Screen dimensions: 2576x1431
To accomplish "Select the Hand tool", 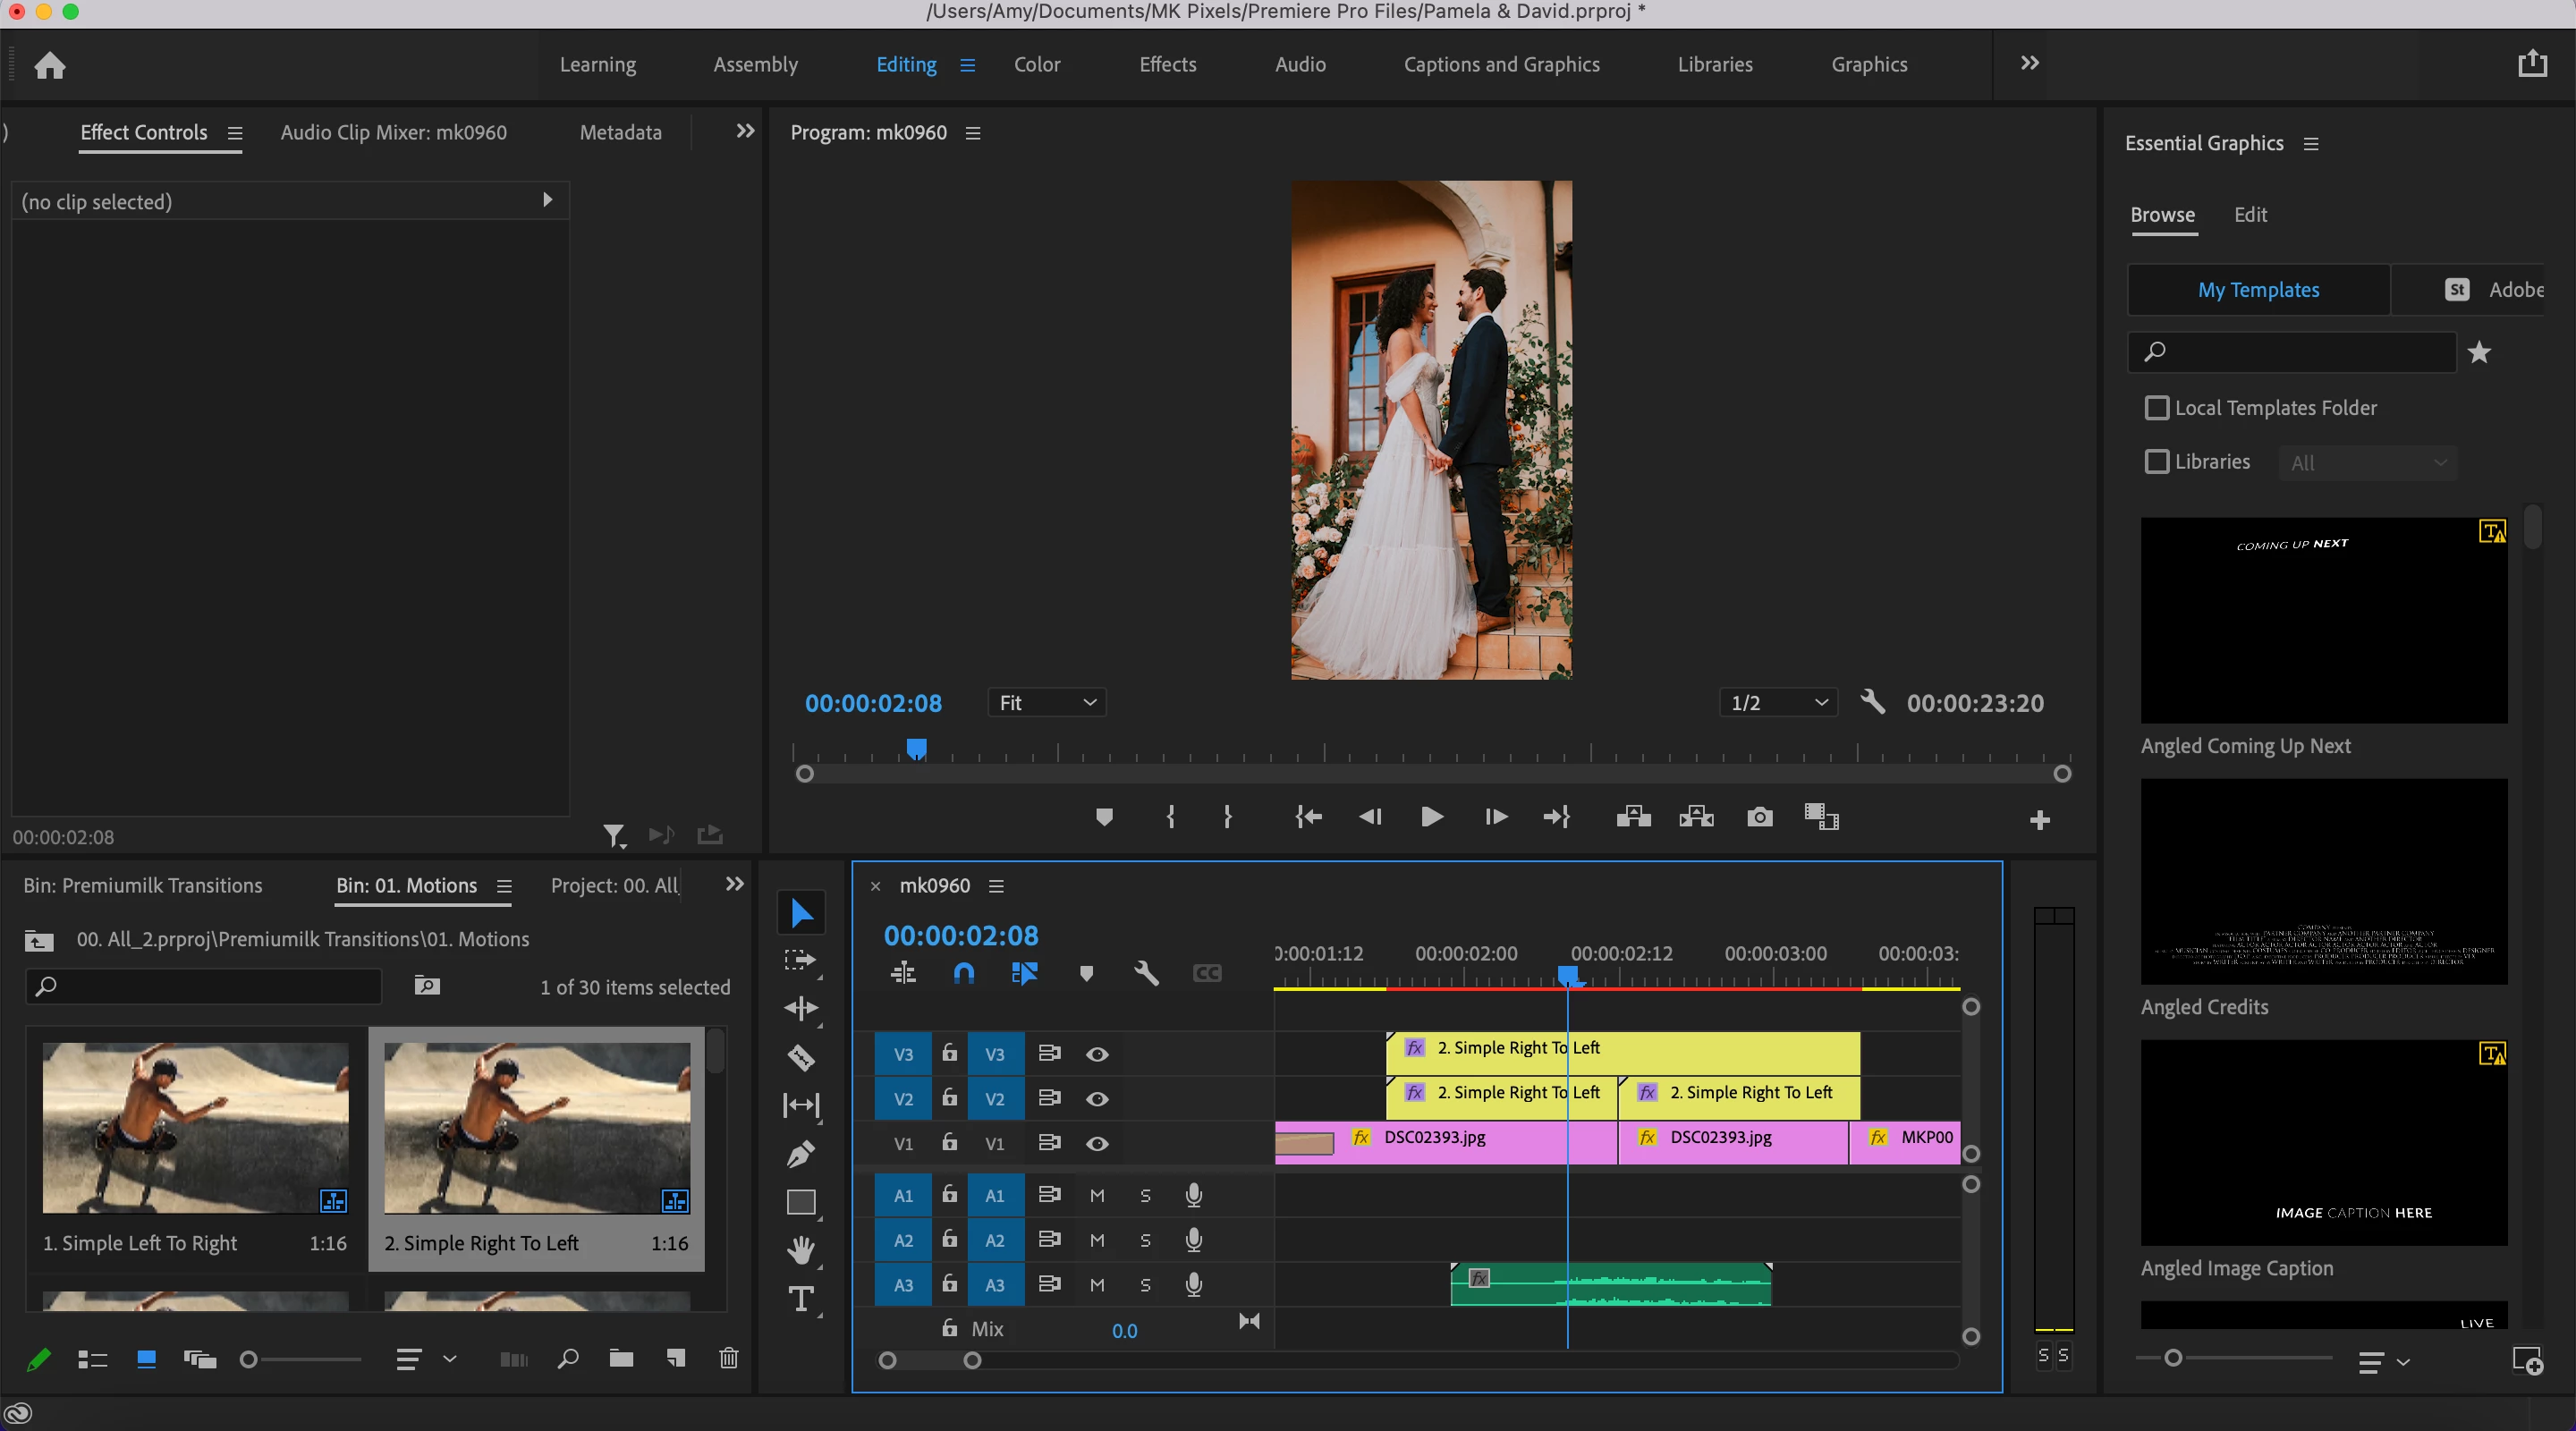I will tap(801, 1250).
